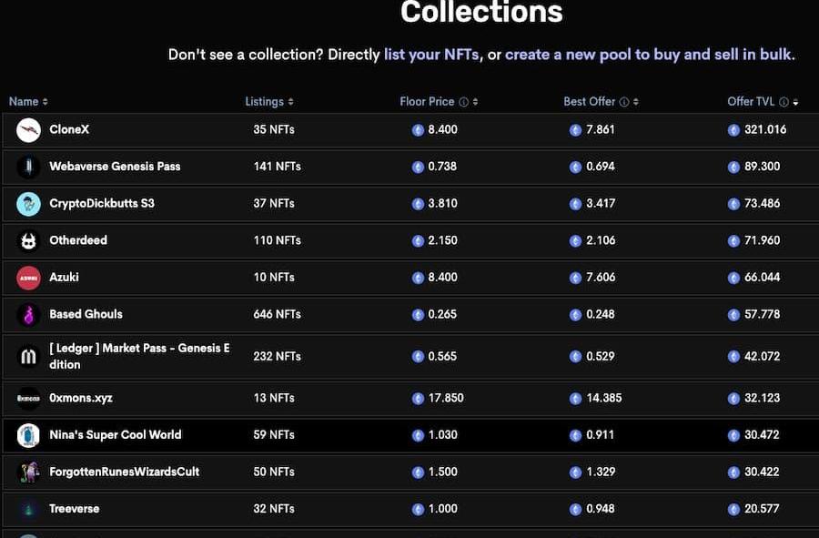This screenshot has height=538, width=819.
Task: Click ETH icon beside best offer 7.861
Action: coord(575,130)
